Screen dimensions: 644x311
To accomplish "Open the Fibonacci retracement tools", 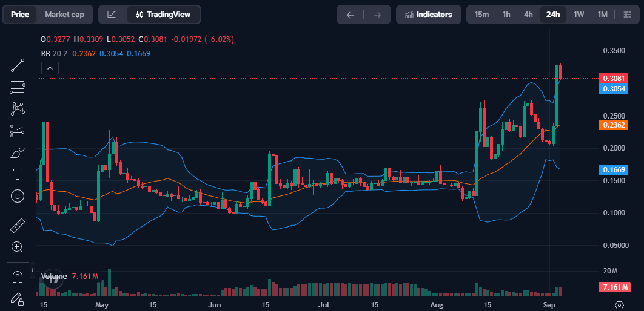I will 18,87.
